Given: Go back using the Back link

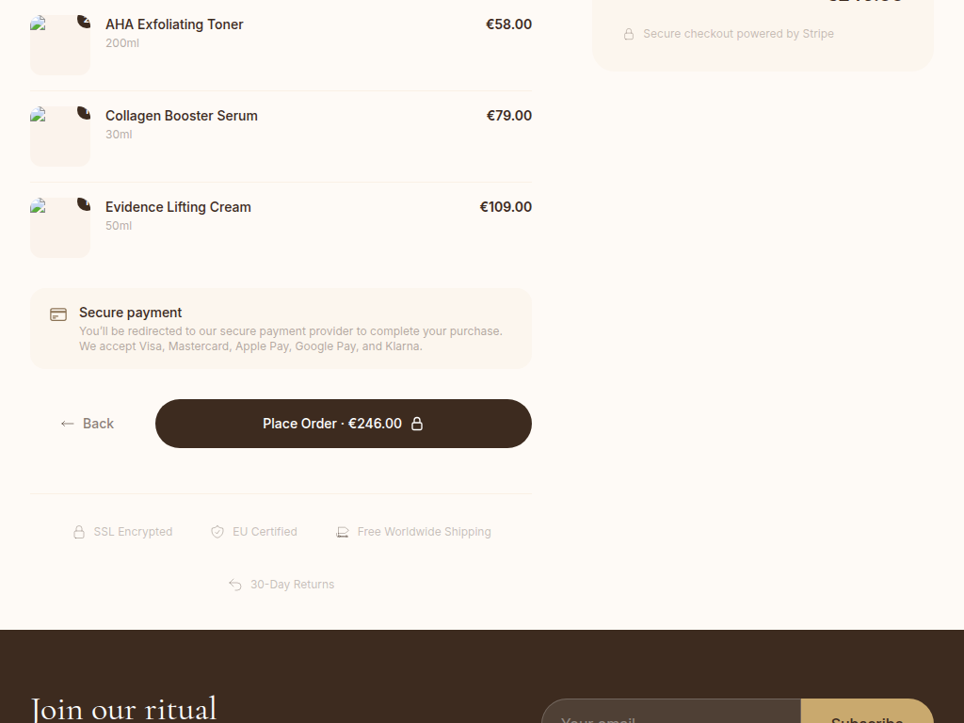Looking at the screenshot, I should [x=88, y=424].
